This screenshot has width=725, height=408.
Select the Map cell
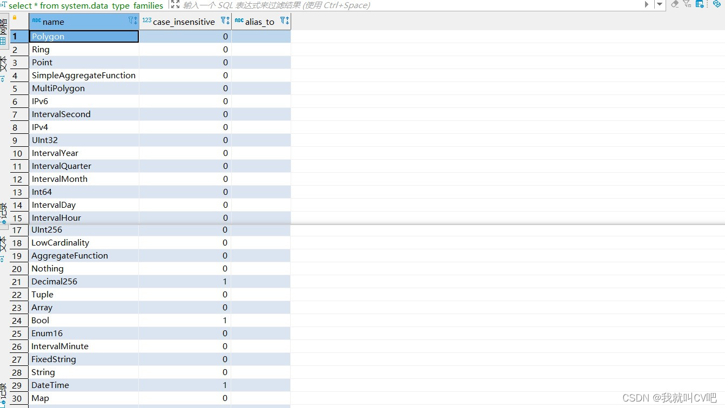[84, 398]
